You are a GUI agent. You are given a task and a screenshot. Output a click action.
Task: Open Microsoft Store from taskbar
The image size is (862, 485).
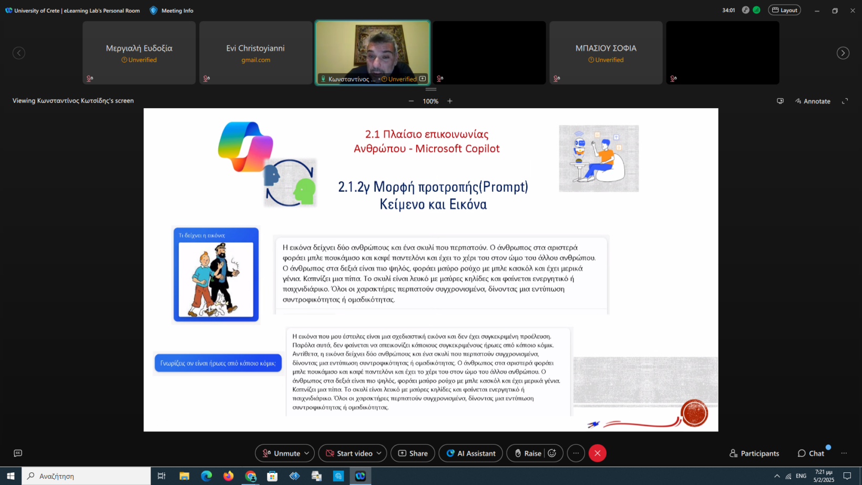click(272, 476)
